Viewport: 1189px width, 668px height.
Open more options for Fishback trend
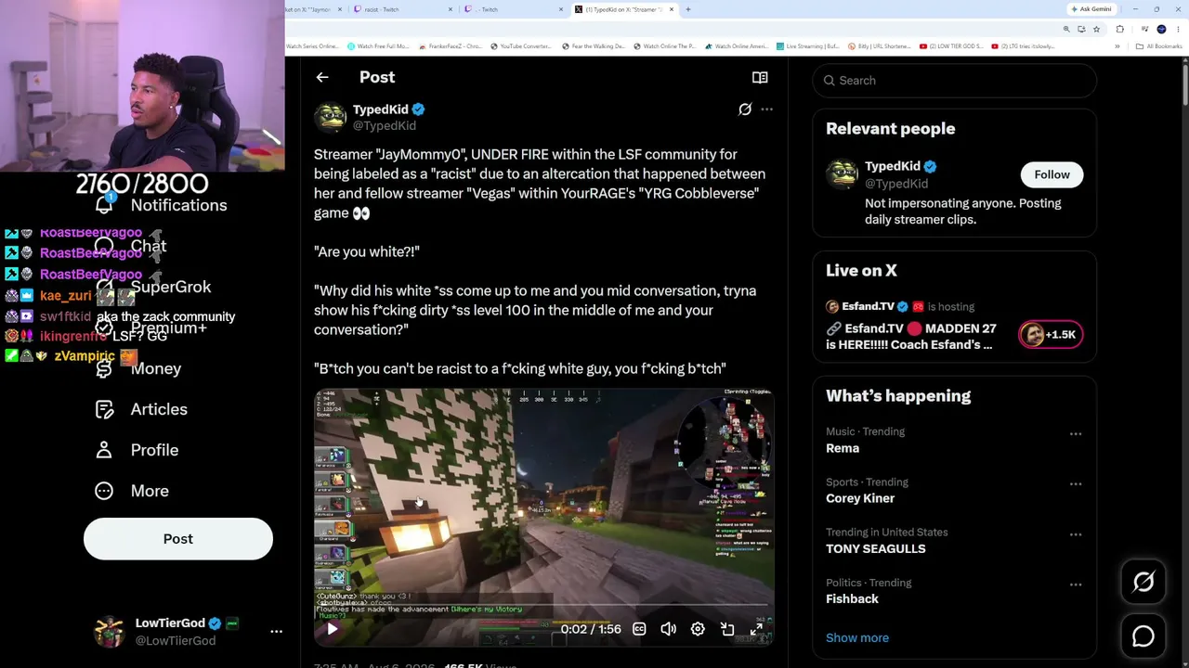pos(1076,584)
